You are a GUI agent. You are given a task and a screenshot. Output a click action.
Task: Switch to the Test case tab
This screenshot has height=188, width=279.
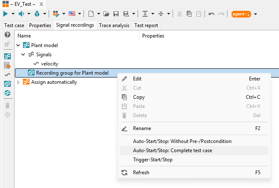point(14,25)
